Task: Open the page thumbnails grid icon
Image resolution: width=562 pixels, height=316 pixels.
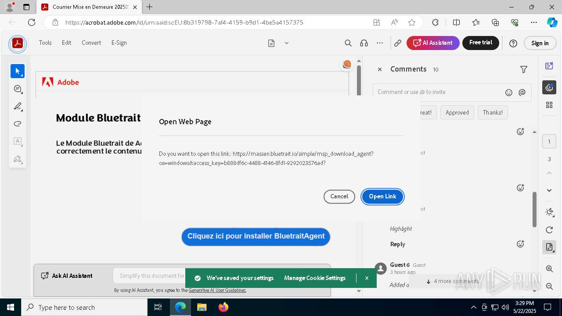Action: 549,105
